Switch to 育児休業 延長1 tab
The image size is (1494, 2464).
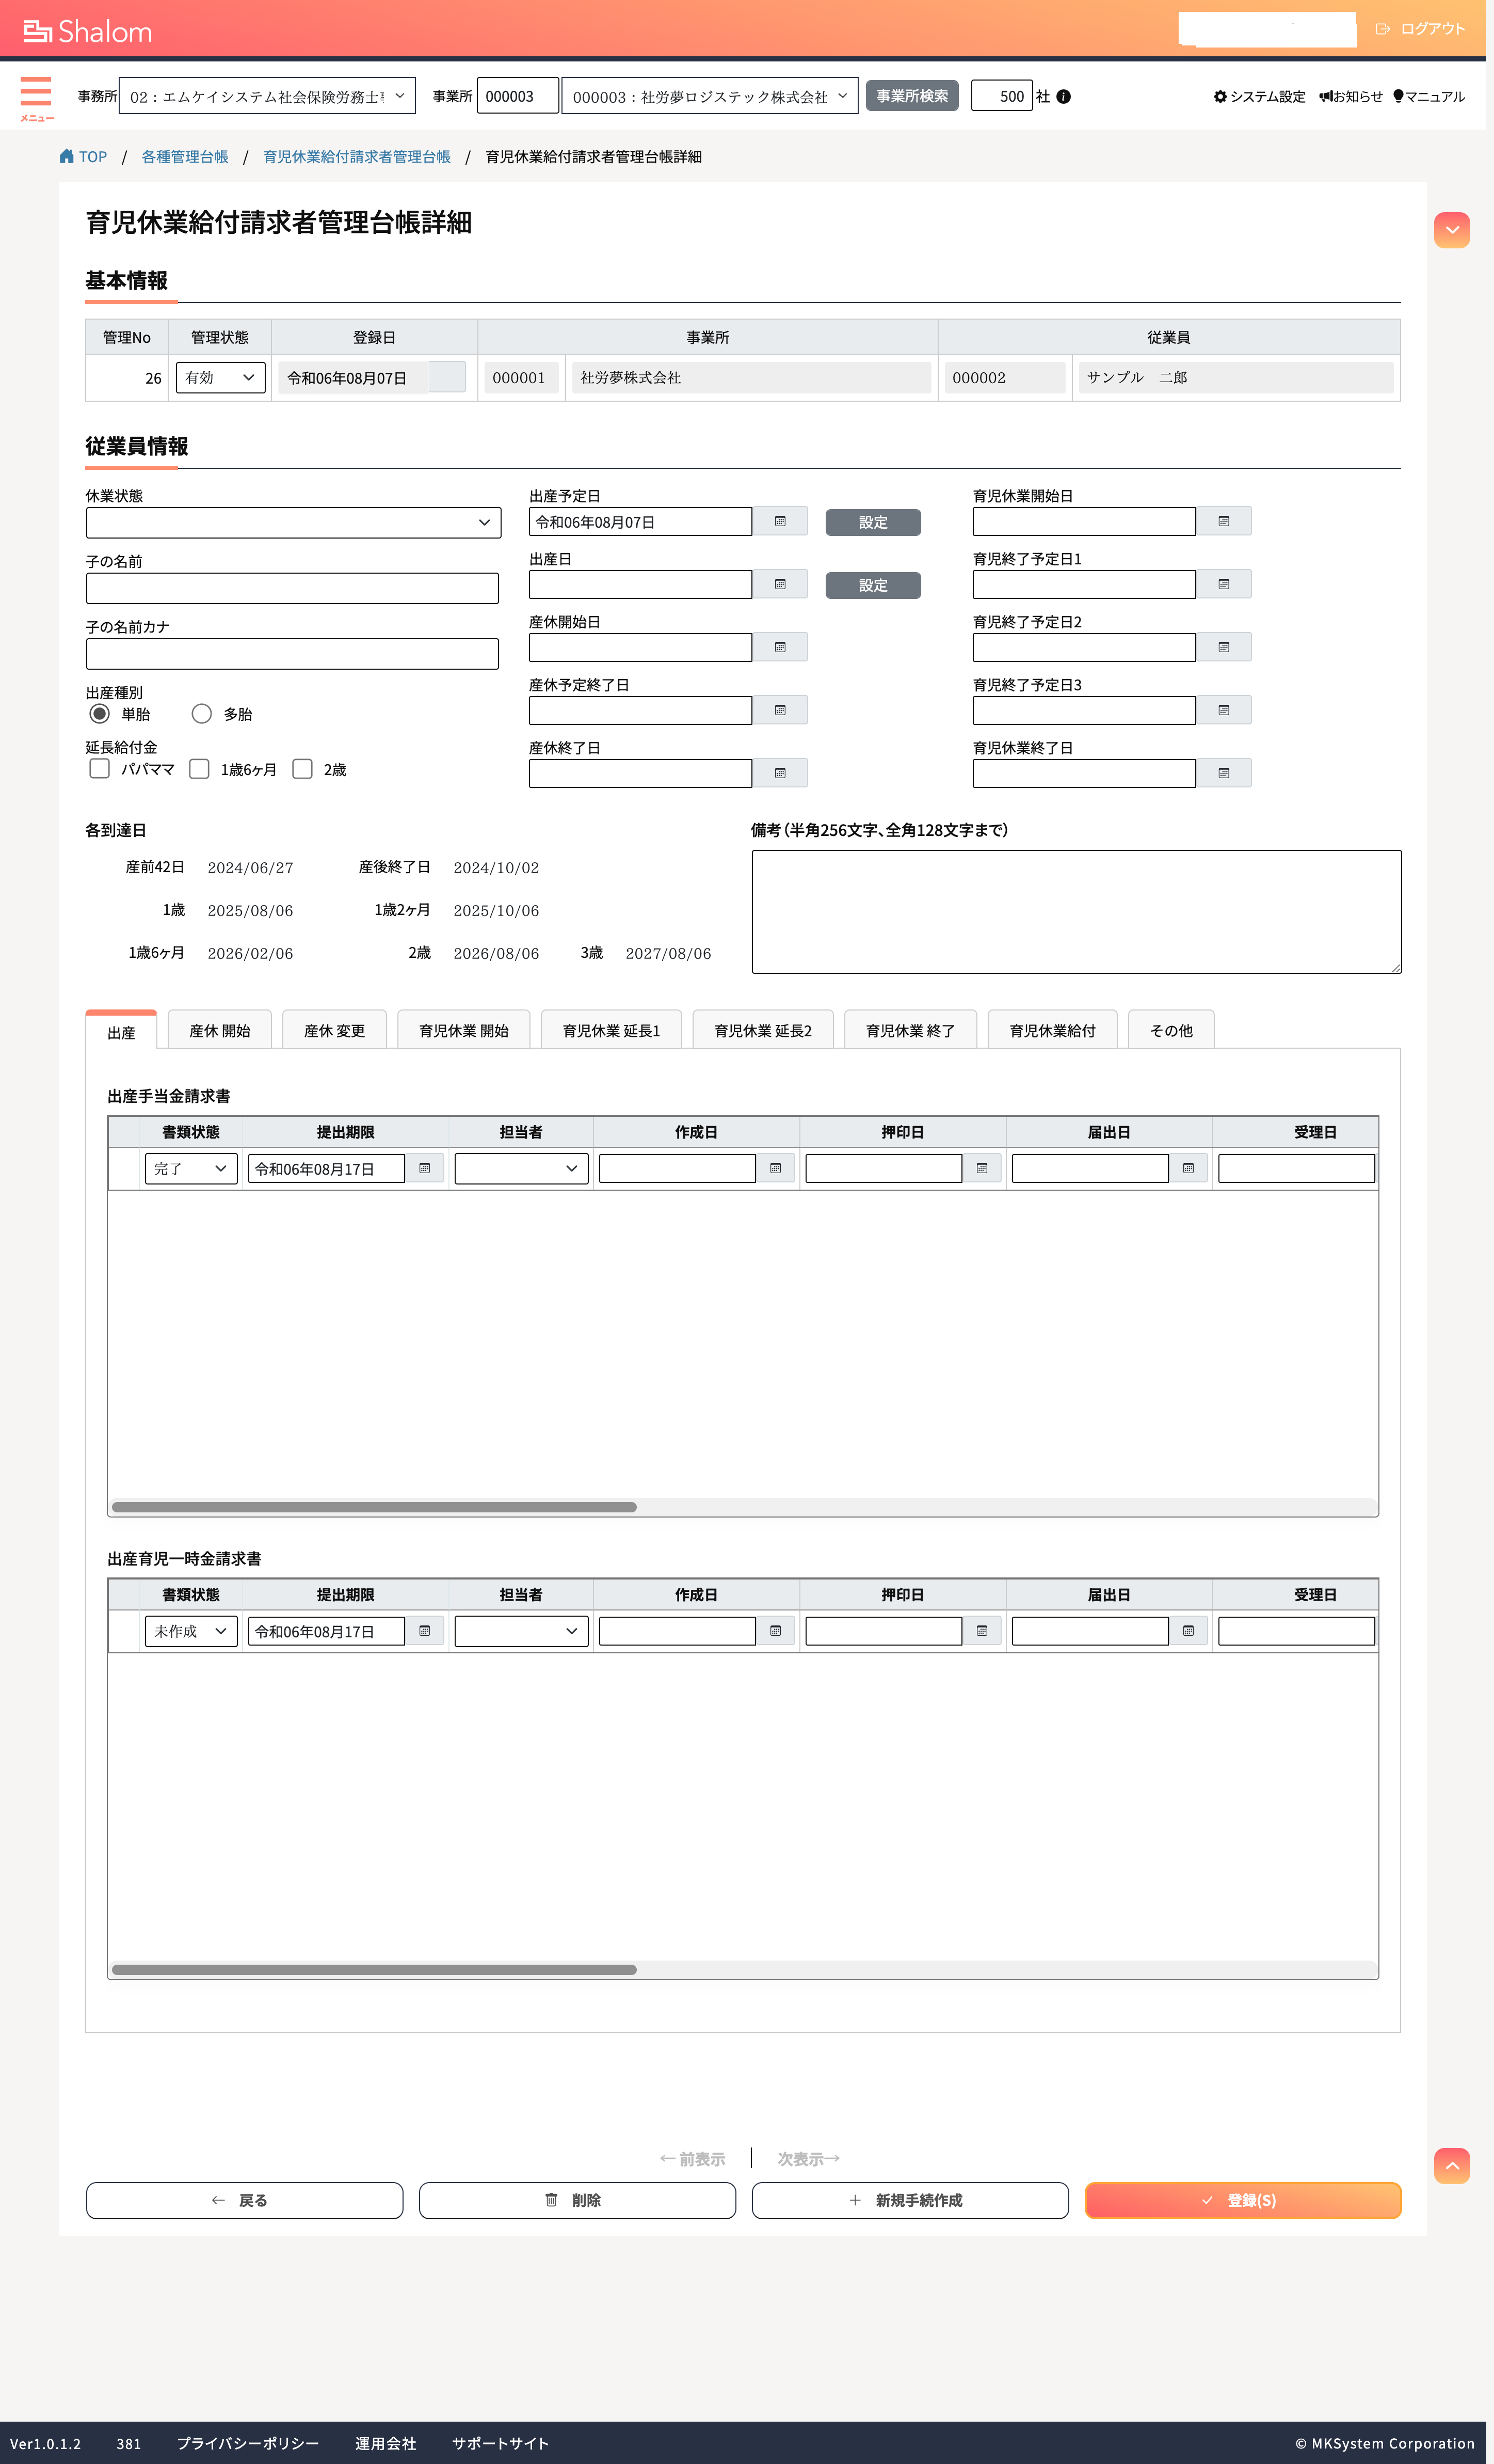point(612,1031)
